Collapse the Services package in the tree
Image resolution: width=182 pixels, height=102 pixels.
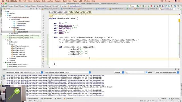point(10,27)
